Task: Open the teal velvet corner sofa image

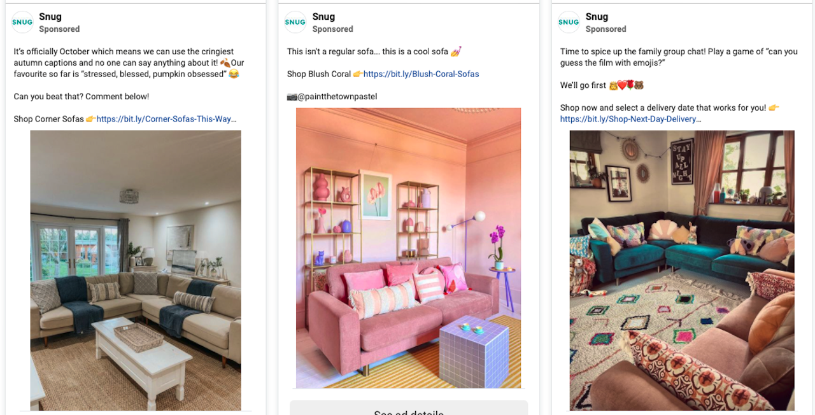Action: 682,271
